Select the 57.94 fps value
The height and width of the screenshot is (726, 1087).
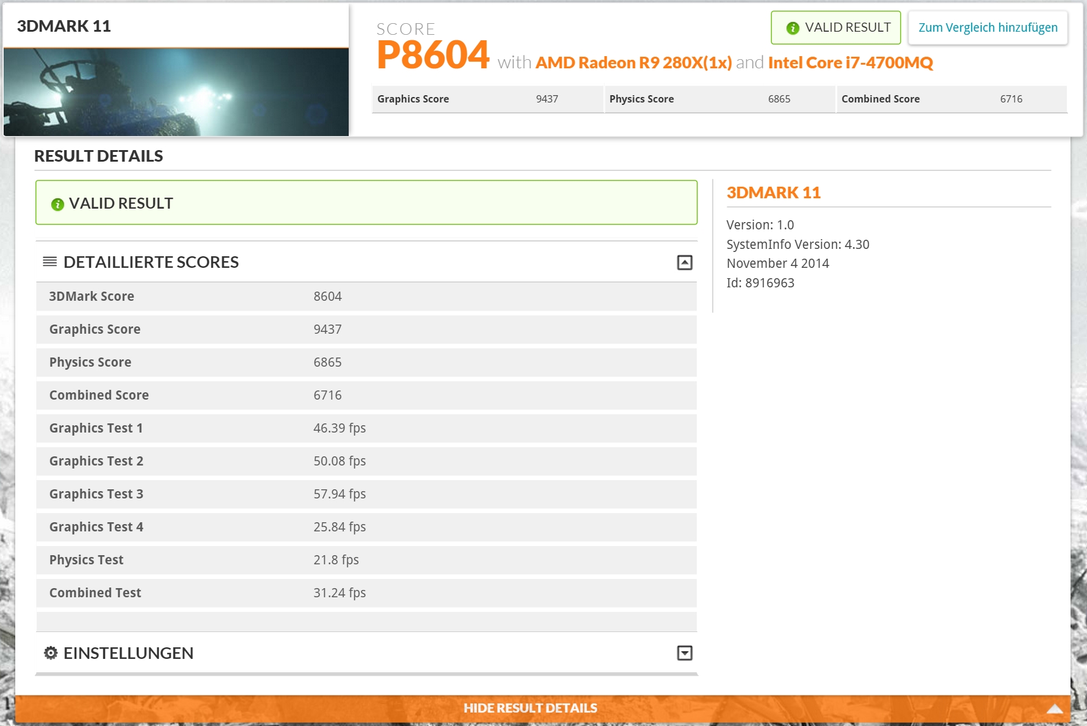coord(340,494)
